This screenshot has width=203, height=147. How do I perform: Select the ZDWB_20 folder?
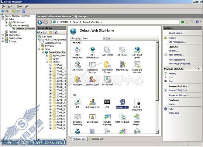tap(61, 106)
